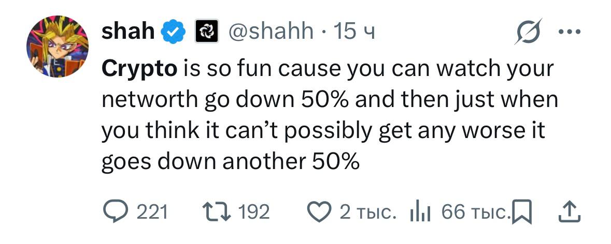Click the square affiliation badge beside shah
The width and height of the screenshot is (611, 244).
click(x=204, y=32)
